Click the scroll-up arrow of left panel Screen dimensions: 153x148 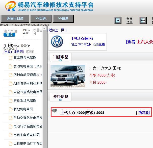[44, 28]
